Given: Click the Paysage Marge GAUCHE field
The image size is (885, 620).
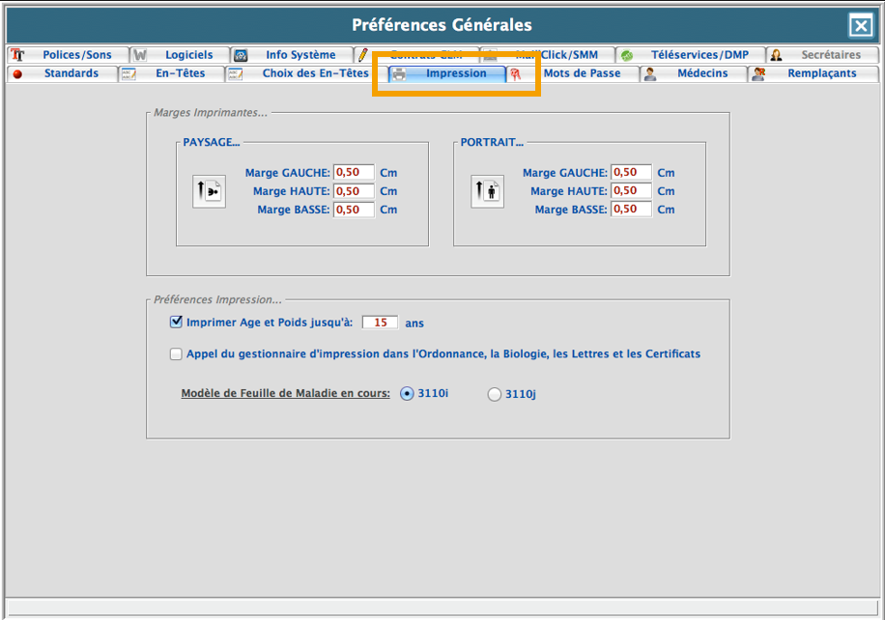Looking at the screenshot, I should click(x=353, y=173).
